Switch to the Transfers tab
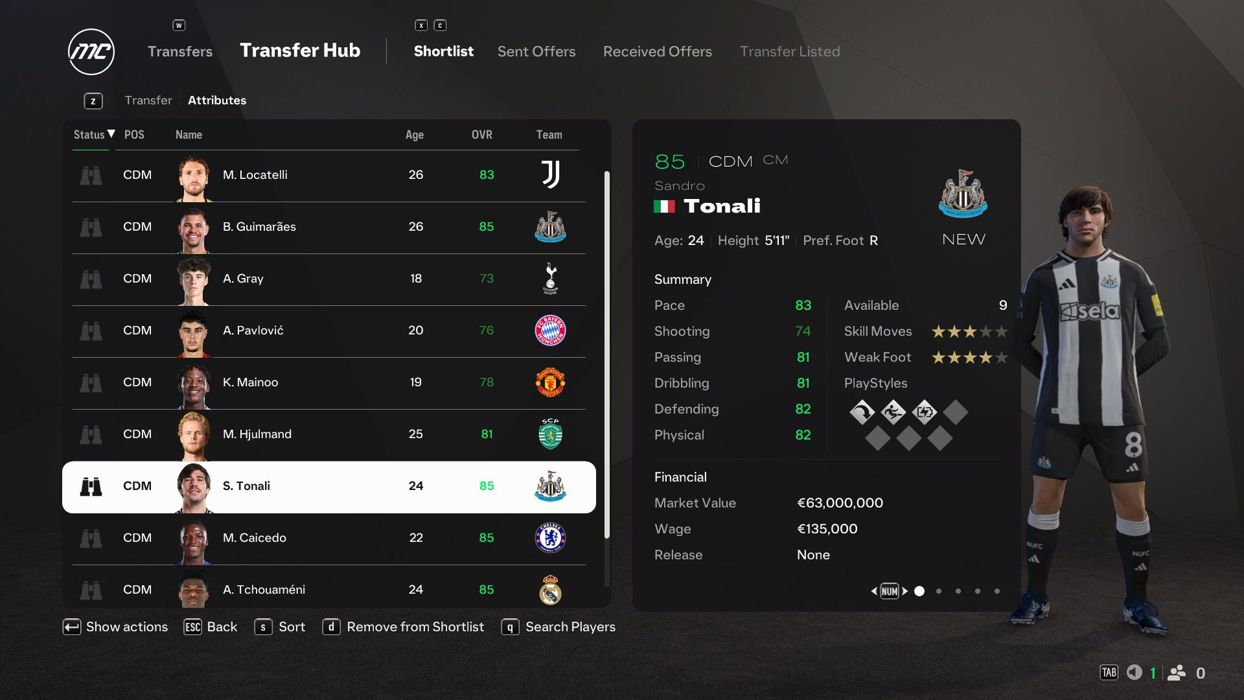 (179, 51)
